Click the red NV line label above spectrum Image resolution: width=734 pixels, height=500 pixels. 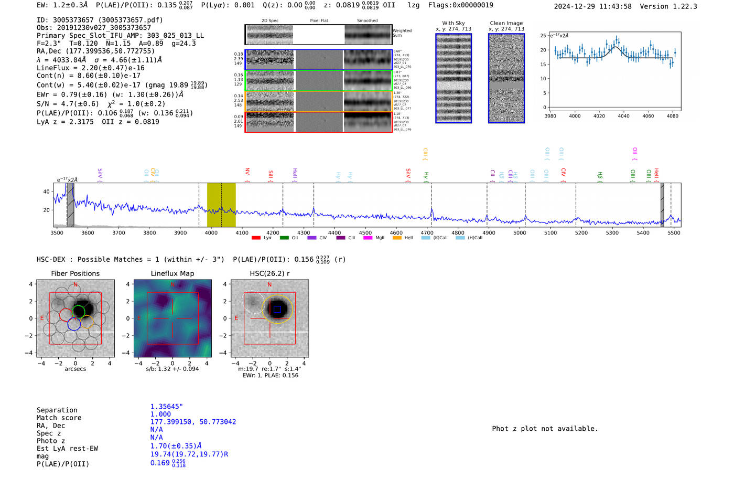247,172
